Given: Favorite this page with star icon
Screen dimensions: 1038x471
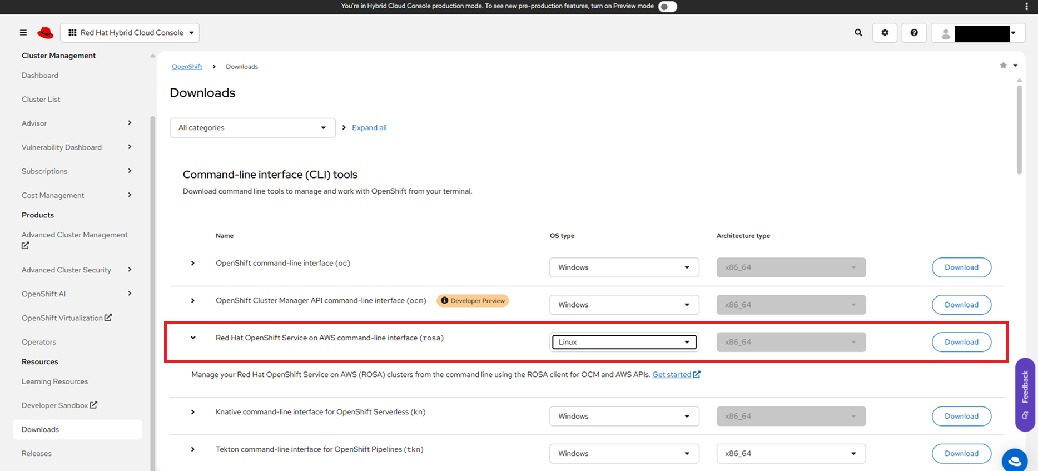Looking at the screenshot, I should click(x=1003, y=66).
